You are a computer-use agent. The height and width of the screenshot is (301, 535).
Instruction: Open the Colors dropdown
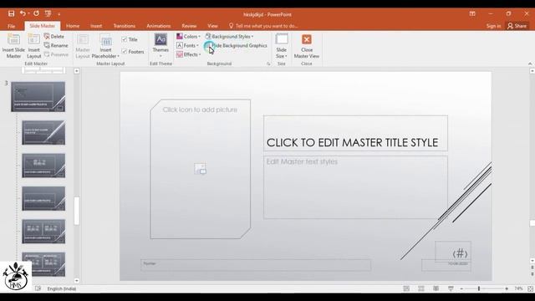click(x=188, y=36)
